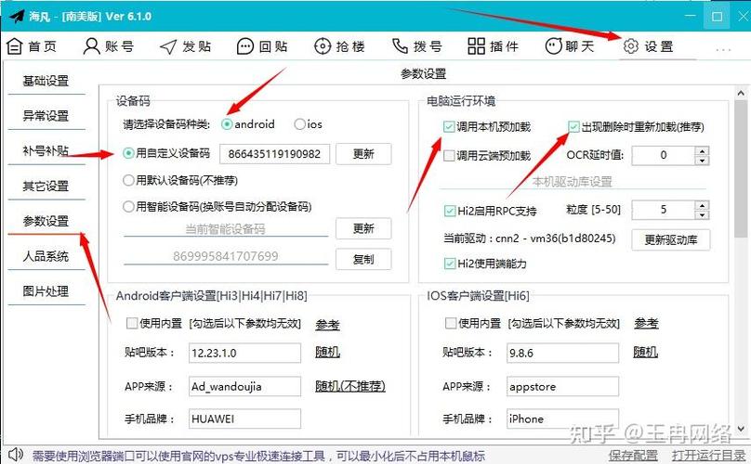The height and width of the screenshot is (464, 751).
Task: Select ios device code type
Action: coord(299,124)
